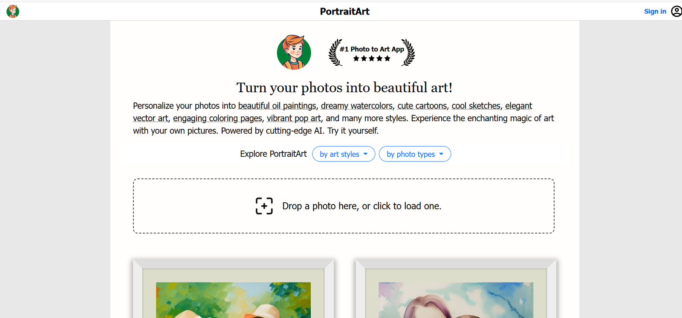
Task: Open the 'cool sketches' link
Action: (476, 106)
